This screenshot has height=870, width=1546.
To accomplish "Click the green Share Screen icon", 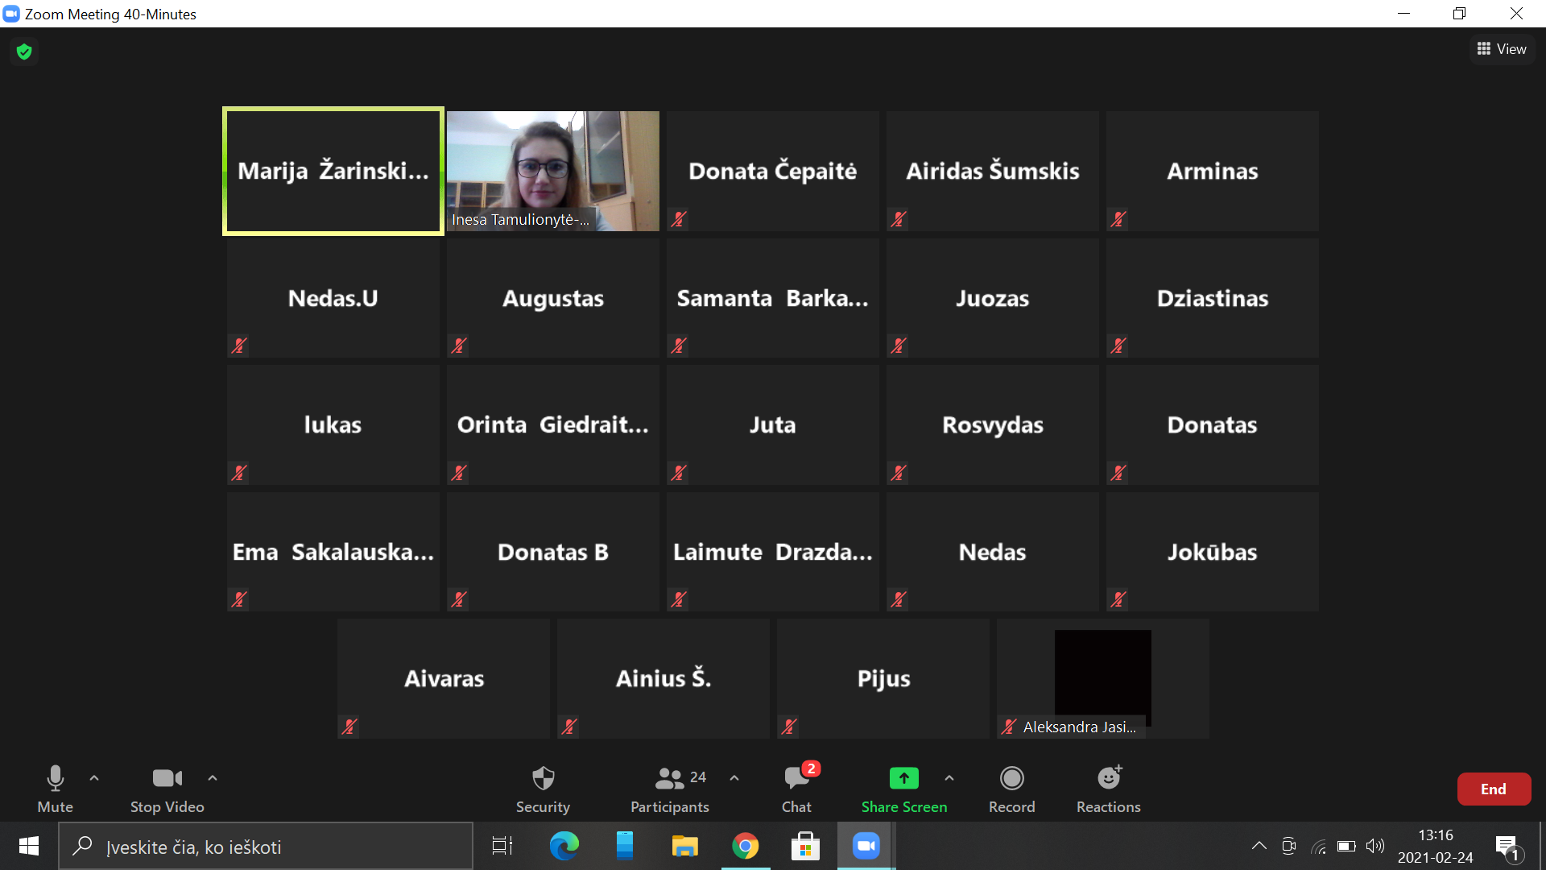I will pos(903,778).
